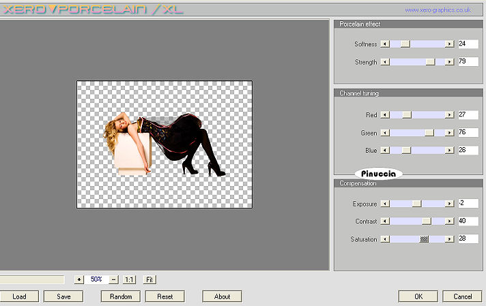486x306 pixels.
Task: Click the Blue channel increase arrow
Action: [449, 151]
